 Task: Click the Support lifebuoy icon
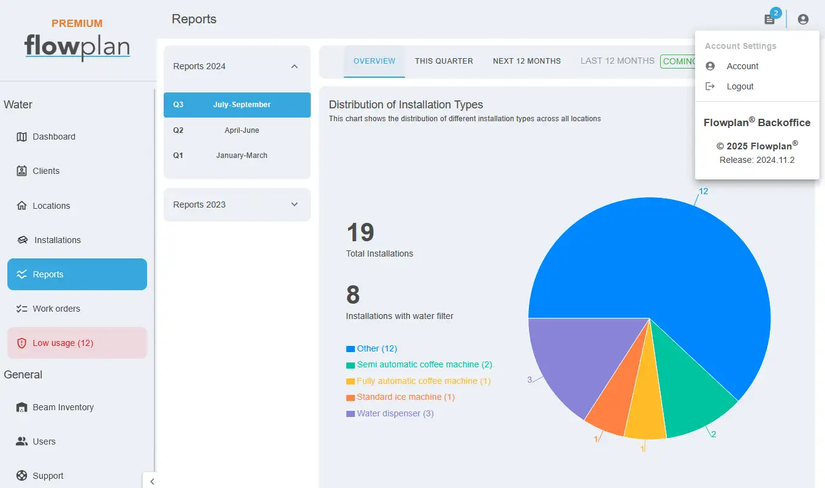22,476
